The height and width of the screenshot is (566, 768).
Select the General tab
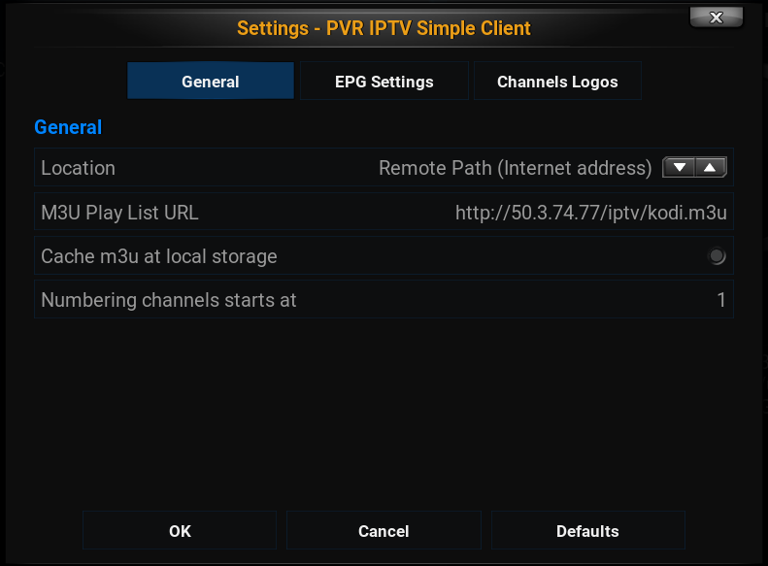coord(211,82)
